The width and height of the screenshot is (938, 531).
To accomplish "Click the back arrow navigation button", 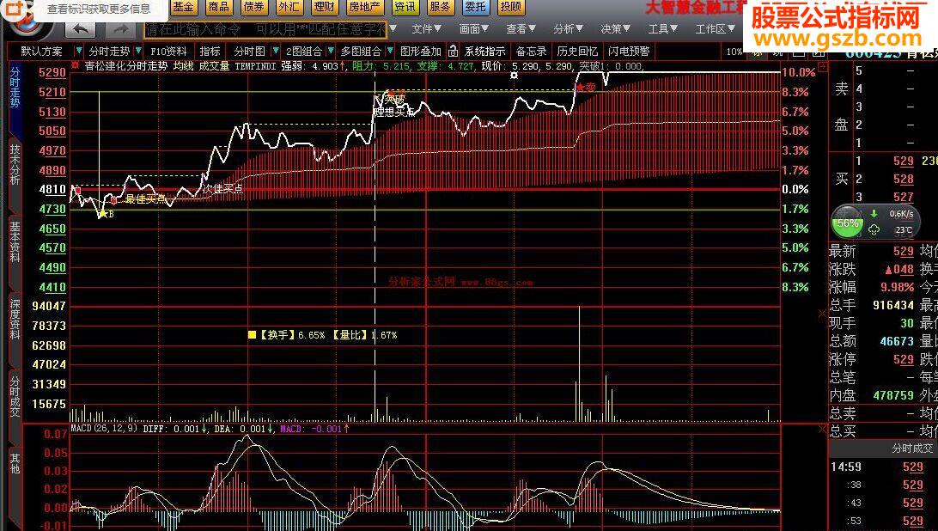I will [82, 28].
